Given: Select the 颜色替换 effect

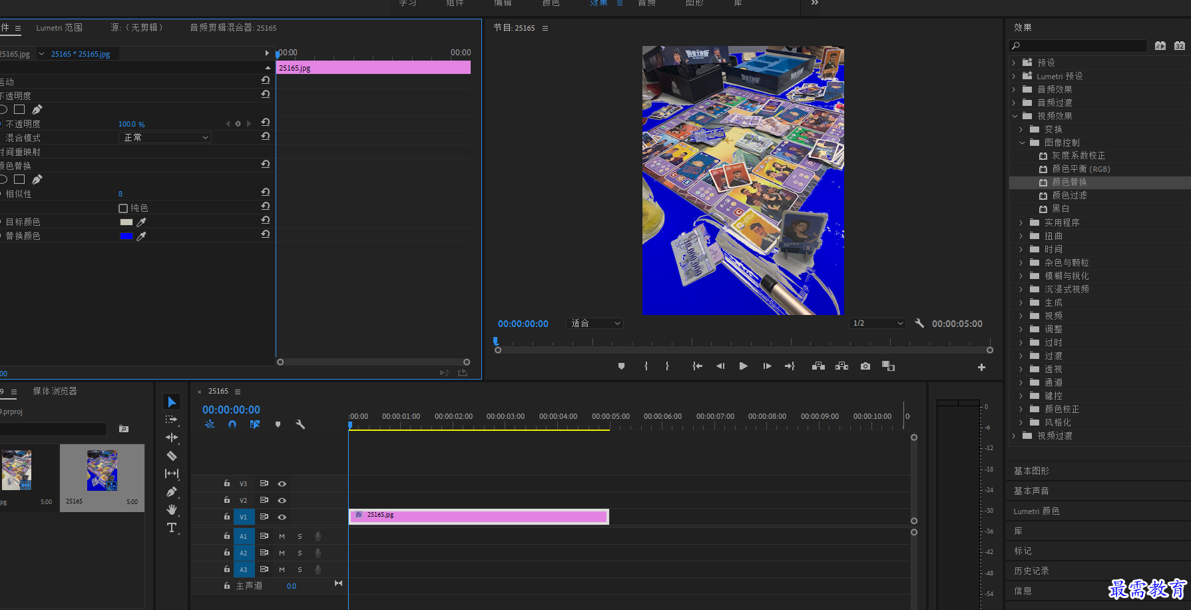Looking at the screenshot, I should point(1069,182).
